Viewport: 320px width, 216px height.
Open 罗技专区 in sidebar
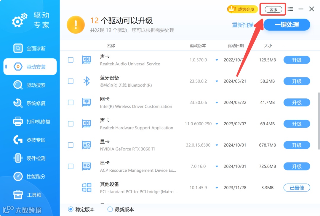30,140
